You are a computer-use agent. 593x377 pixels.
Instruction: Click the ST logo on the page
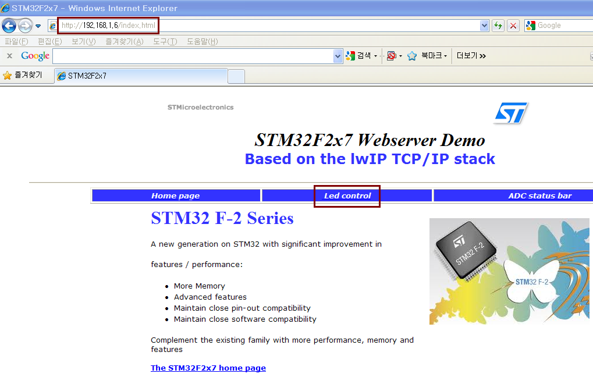(x=511, y=113)
